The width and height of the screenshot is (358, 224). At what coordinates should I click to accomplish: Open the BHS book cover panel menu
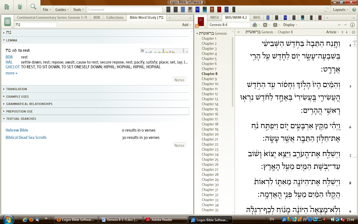tap(201, 22)
